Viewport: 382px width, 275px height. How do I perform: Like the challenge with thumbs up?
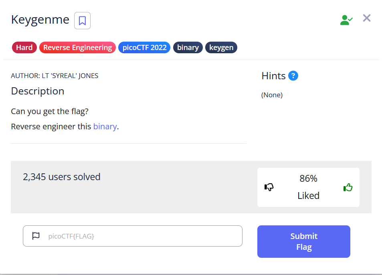(x=348, y=187)
